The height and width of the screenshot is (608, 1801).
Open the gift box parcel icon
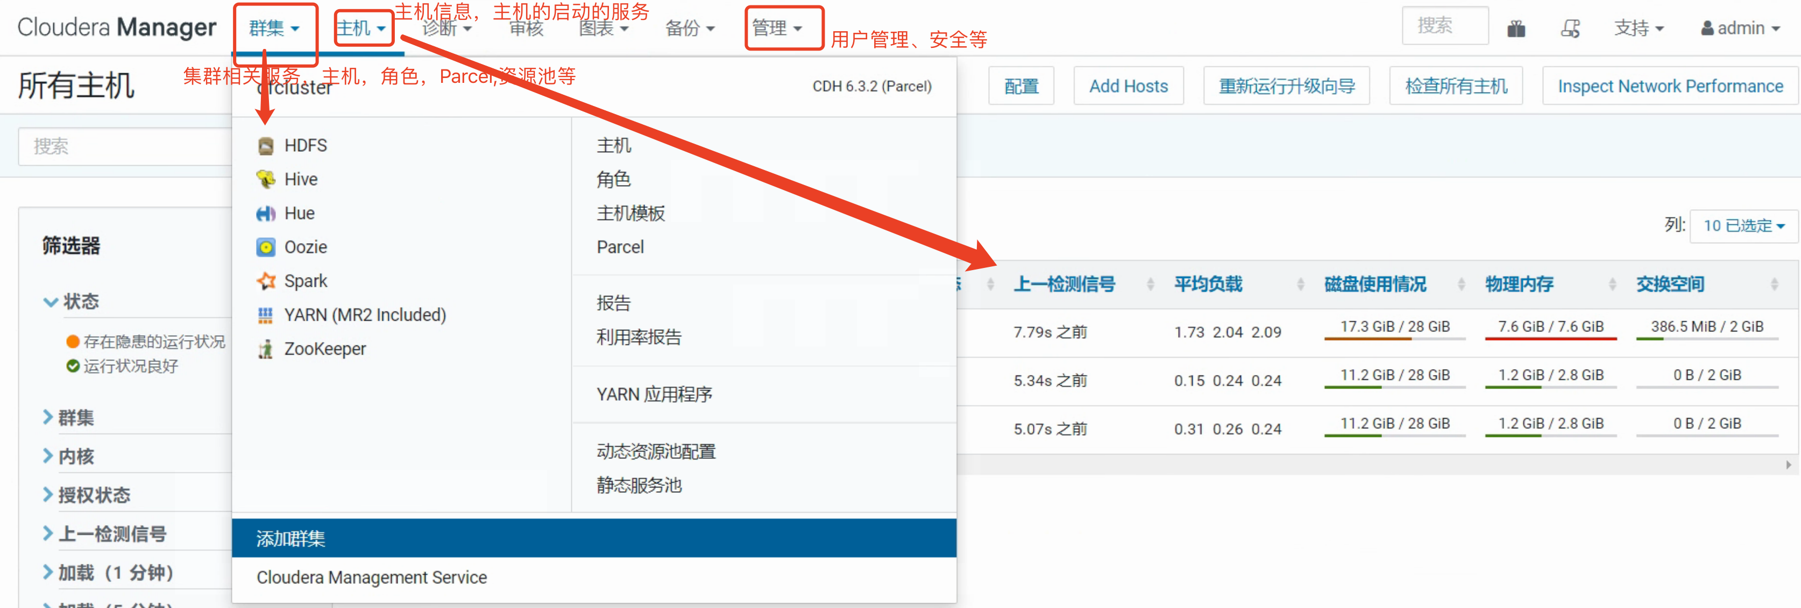click(x=1516, y=29)
